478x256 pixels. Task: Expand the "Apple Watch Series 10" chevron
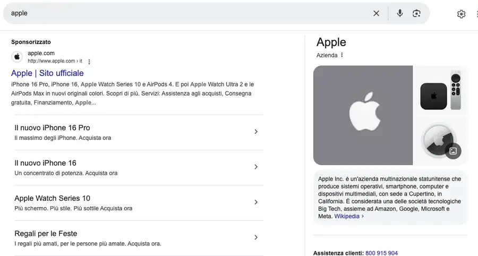tap(256, 202)
